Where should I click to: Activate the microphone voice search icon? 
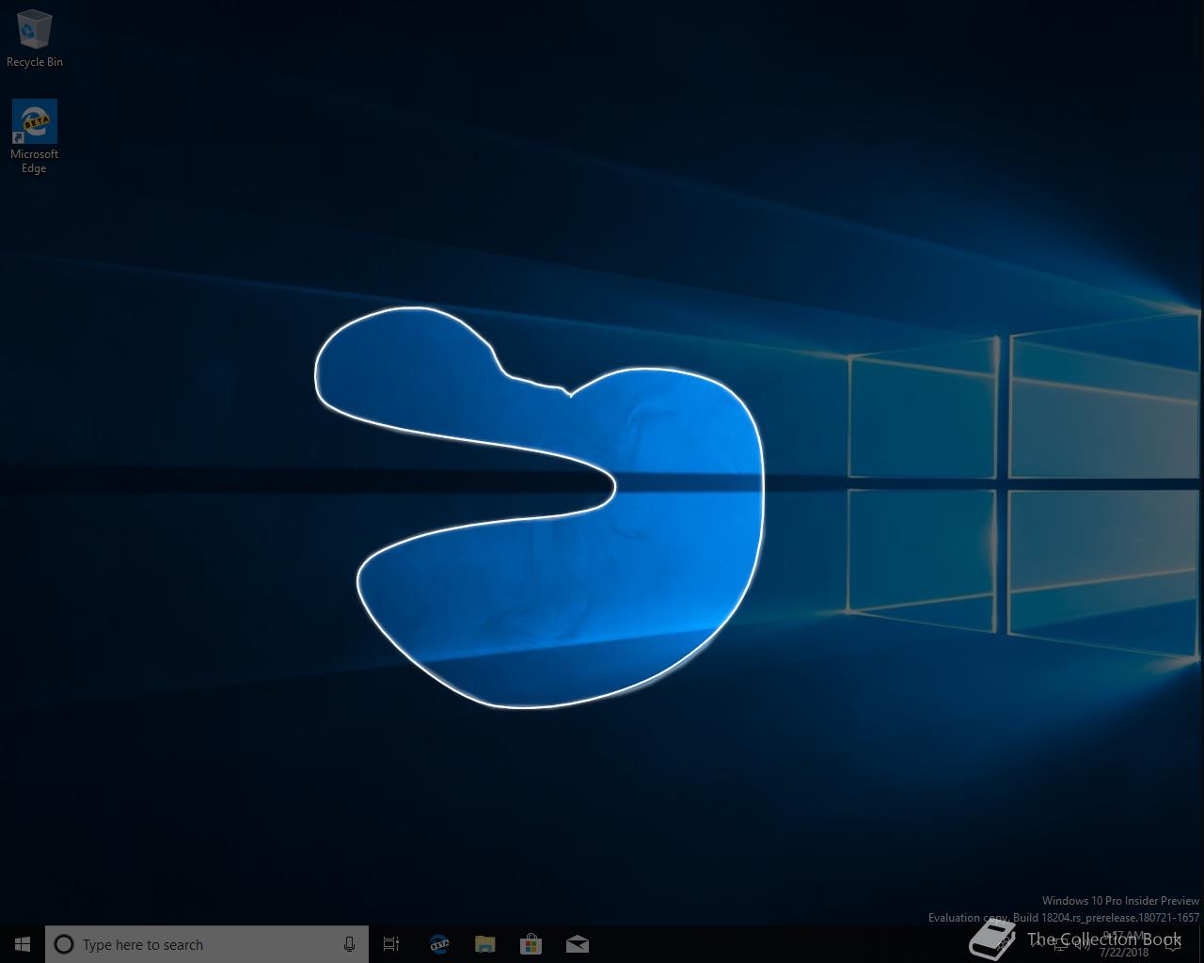pos(349,944)
